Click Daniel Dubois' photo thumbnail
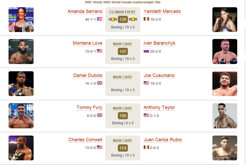The width and height of the screenshot is (246, 165). pyautogui.click(x=21, y=84)
